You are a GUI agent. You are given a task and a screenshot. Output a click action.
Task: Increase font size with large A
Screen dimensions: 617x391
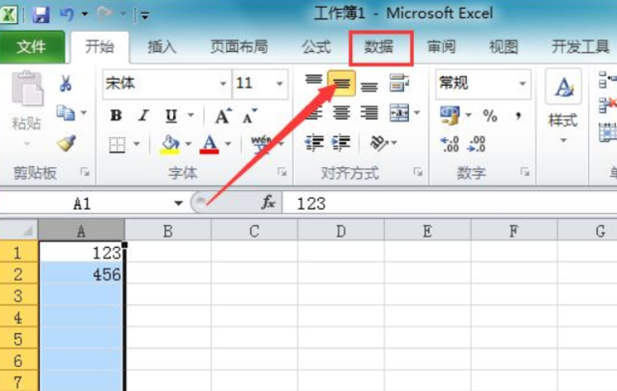point(223,116)
